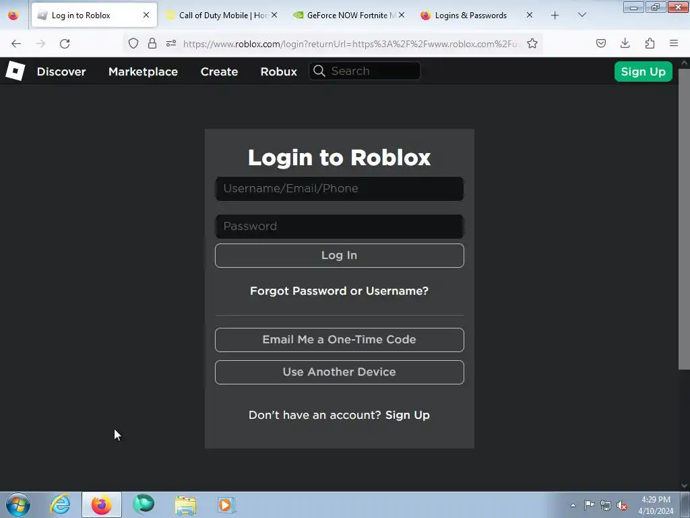The height and width of the screenshot is (518, 690).
Task: Expand the list all tabs chevron
Action: [x=582, y=15]
